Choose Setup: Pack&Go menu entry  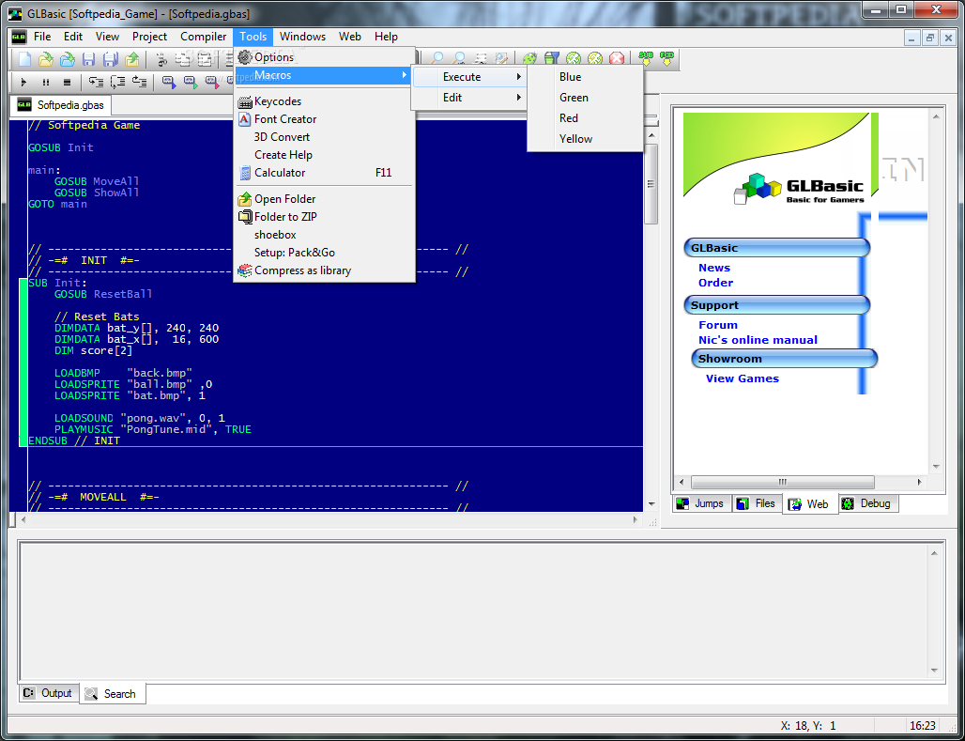coord(325,253)
